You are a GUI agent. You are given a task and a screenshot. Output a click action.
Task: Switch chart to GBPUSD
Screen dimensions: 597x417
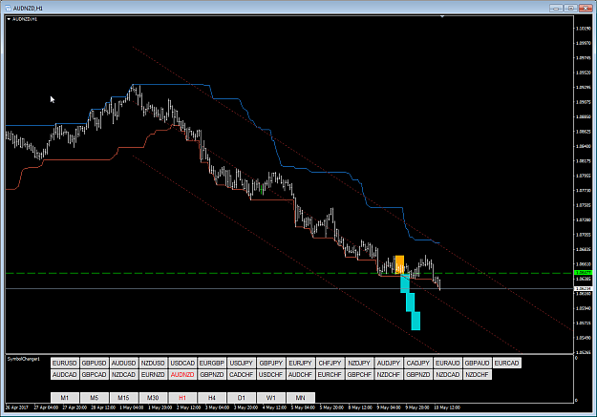pyautogui.click(x=94, y=363)
